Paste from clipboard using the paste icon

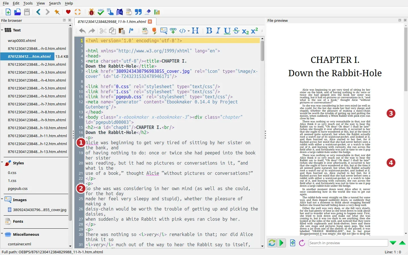click(x=122, y=31)
